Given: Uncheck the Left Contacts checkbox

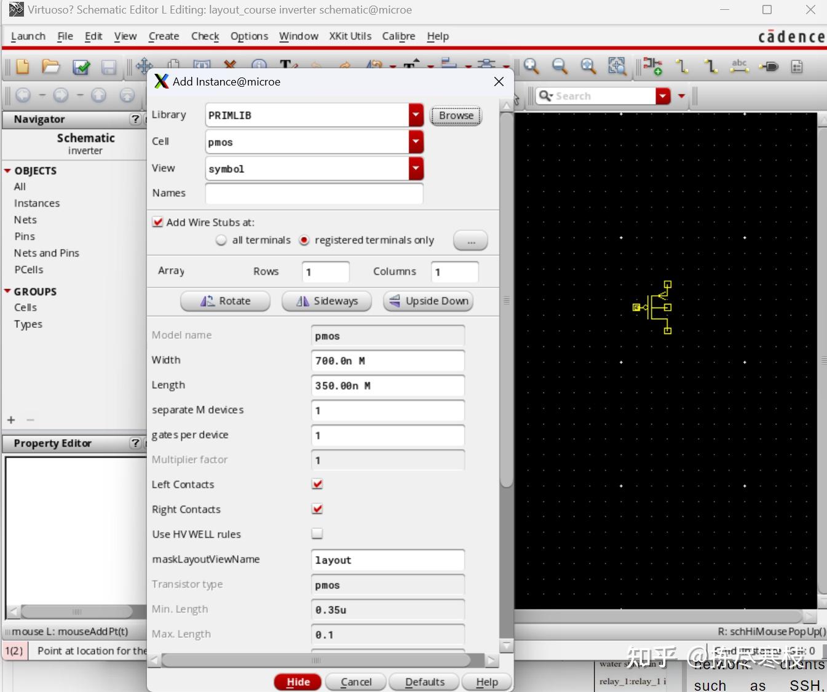Looking at the screenshot, I should pyautogui.click(x=317, y=484).
